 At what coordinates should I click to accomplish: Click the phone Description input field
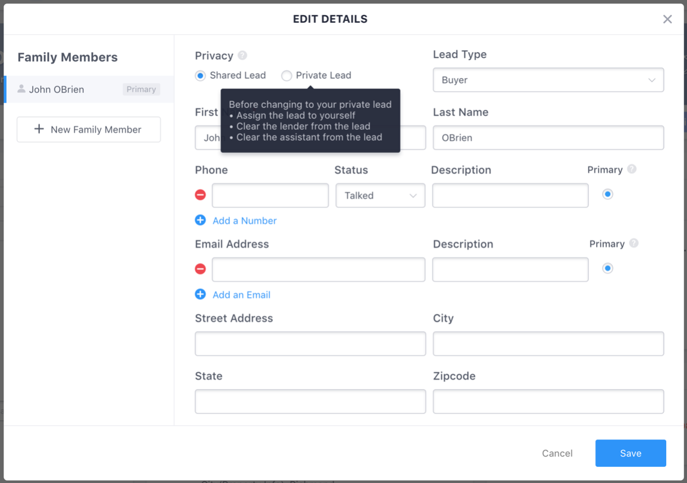510,195
